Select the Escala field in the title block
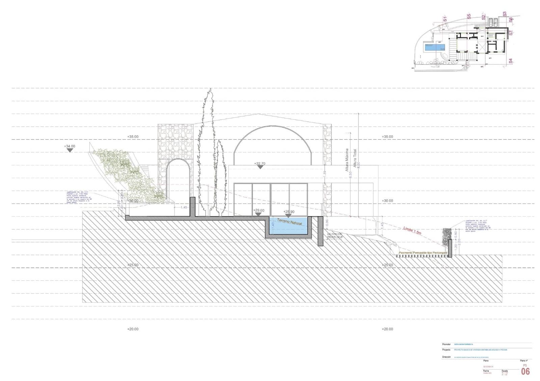This screenshot has width=540, height=381. tap(504, 371)
